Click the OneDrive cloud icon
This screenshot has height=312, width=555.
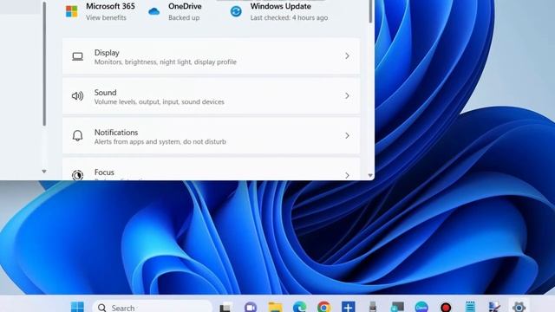(x=154, y=11)
